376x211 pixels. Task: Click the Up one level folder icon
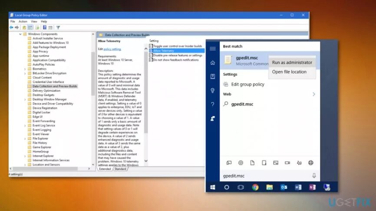coord(24,27)
